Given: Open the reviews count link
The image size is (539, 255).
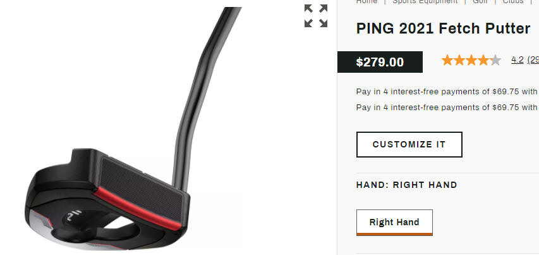Looking at the screenshot, I should point(533,60).
